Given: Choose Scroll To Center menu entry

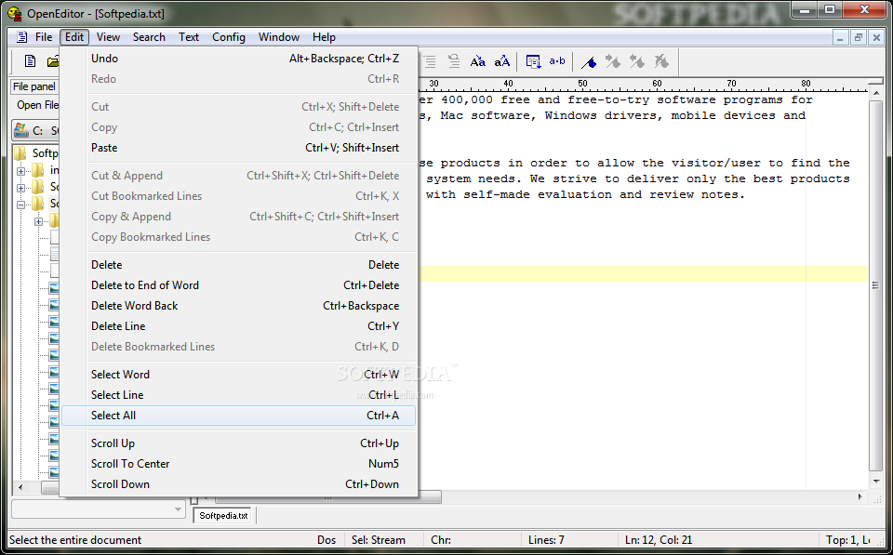Looking at the screenshot, I should [x=239, y=464].
